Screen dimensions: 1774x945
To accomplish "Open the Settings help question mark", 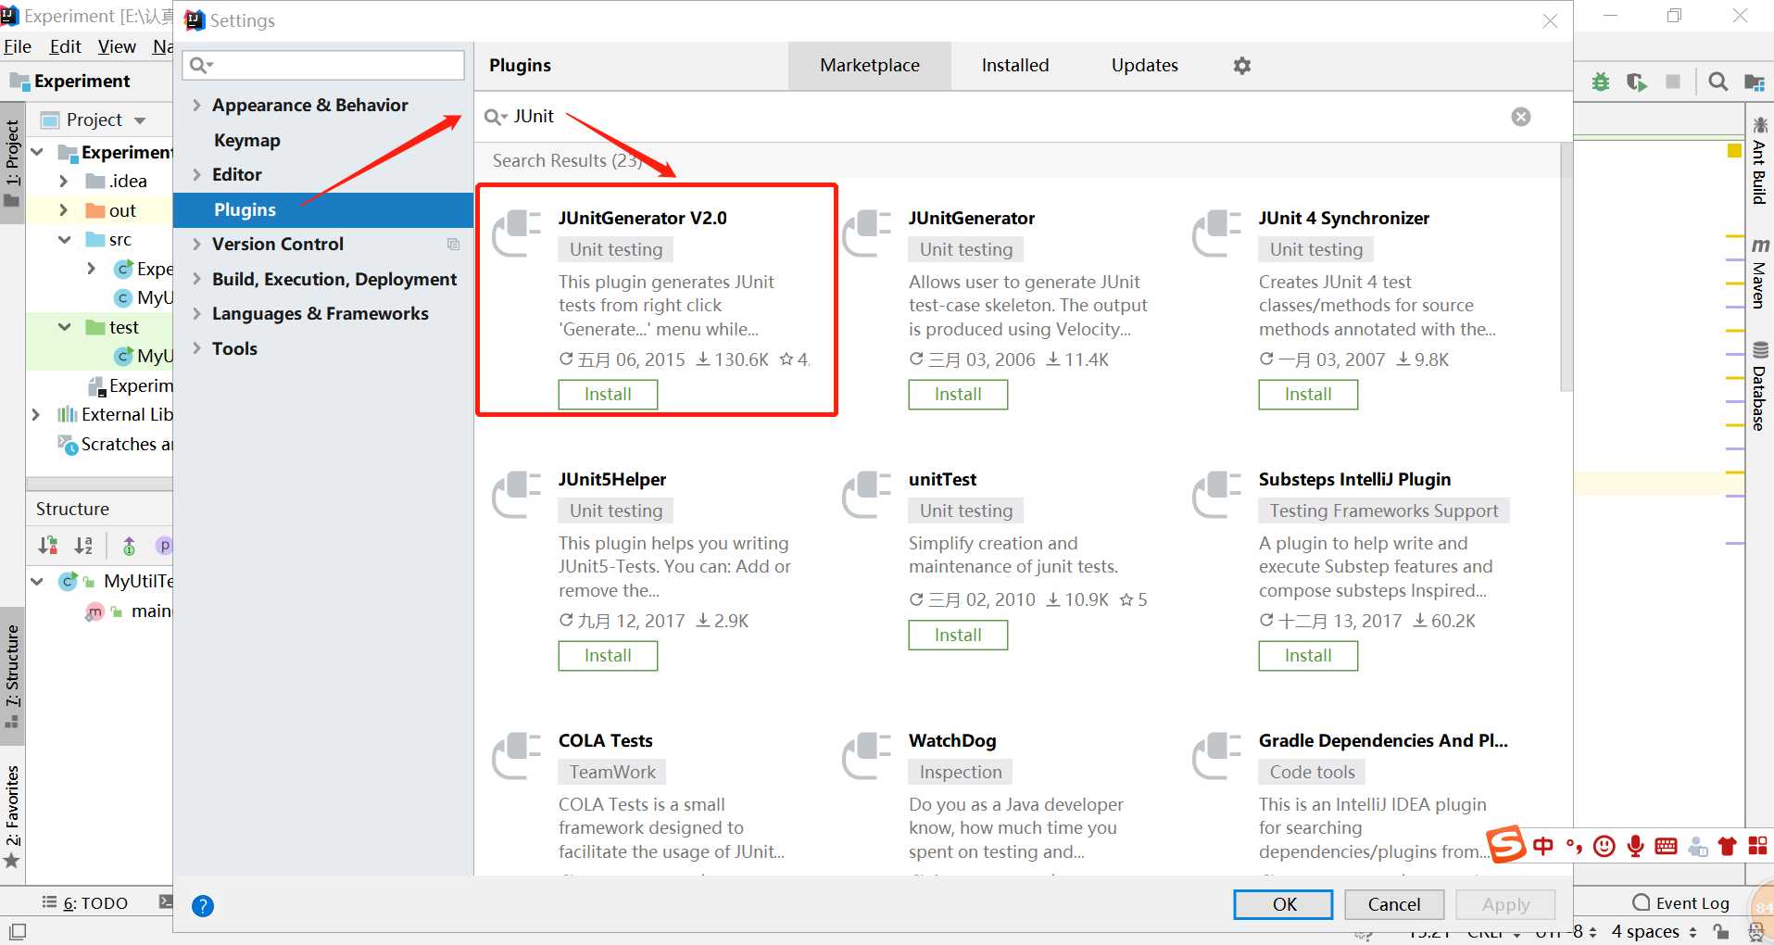I will pos(203,906).
